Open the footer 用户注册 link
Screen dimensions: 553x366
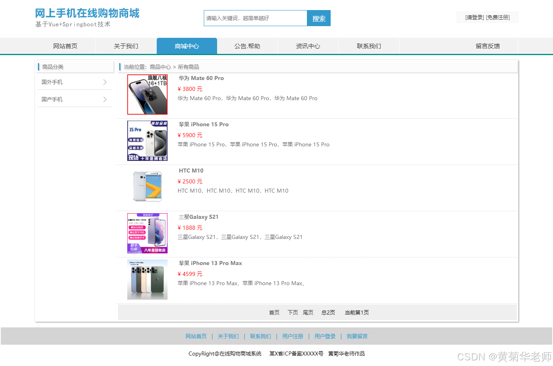pos(293,336)
